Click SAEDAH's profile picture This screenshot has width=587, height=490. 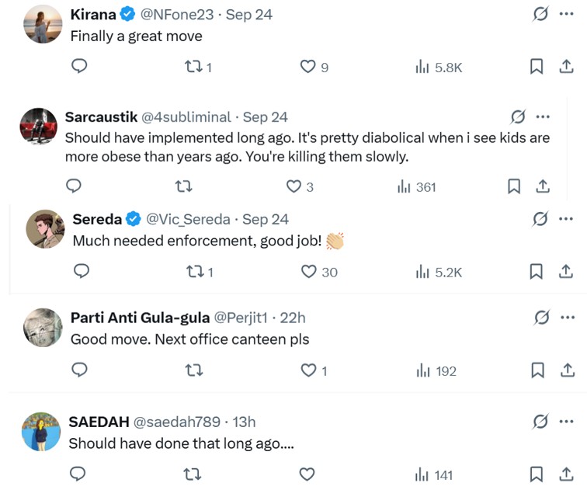tap(41, 431)
